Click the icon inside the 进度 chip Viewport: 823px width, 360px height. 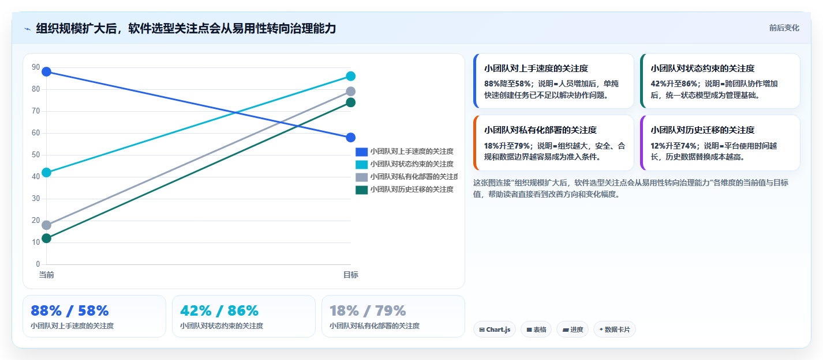click(566, 330)
